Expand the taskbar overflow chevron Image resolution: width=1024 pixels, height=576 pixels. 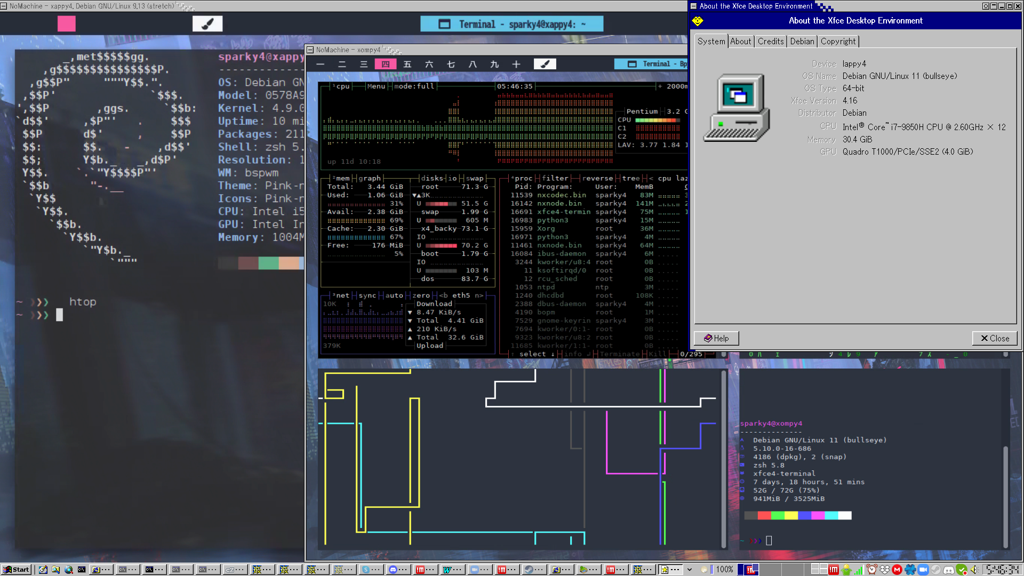[x=689, y=570]
